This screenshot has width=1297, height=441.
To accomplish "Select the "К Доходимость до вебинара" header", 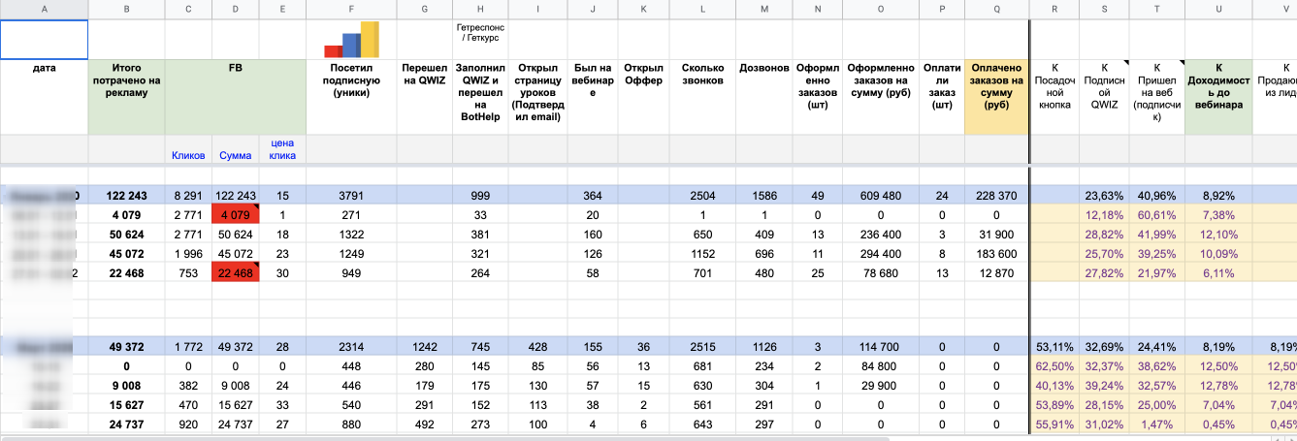I will click(x=1218, y=87).
